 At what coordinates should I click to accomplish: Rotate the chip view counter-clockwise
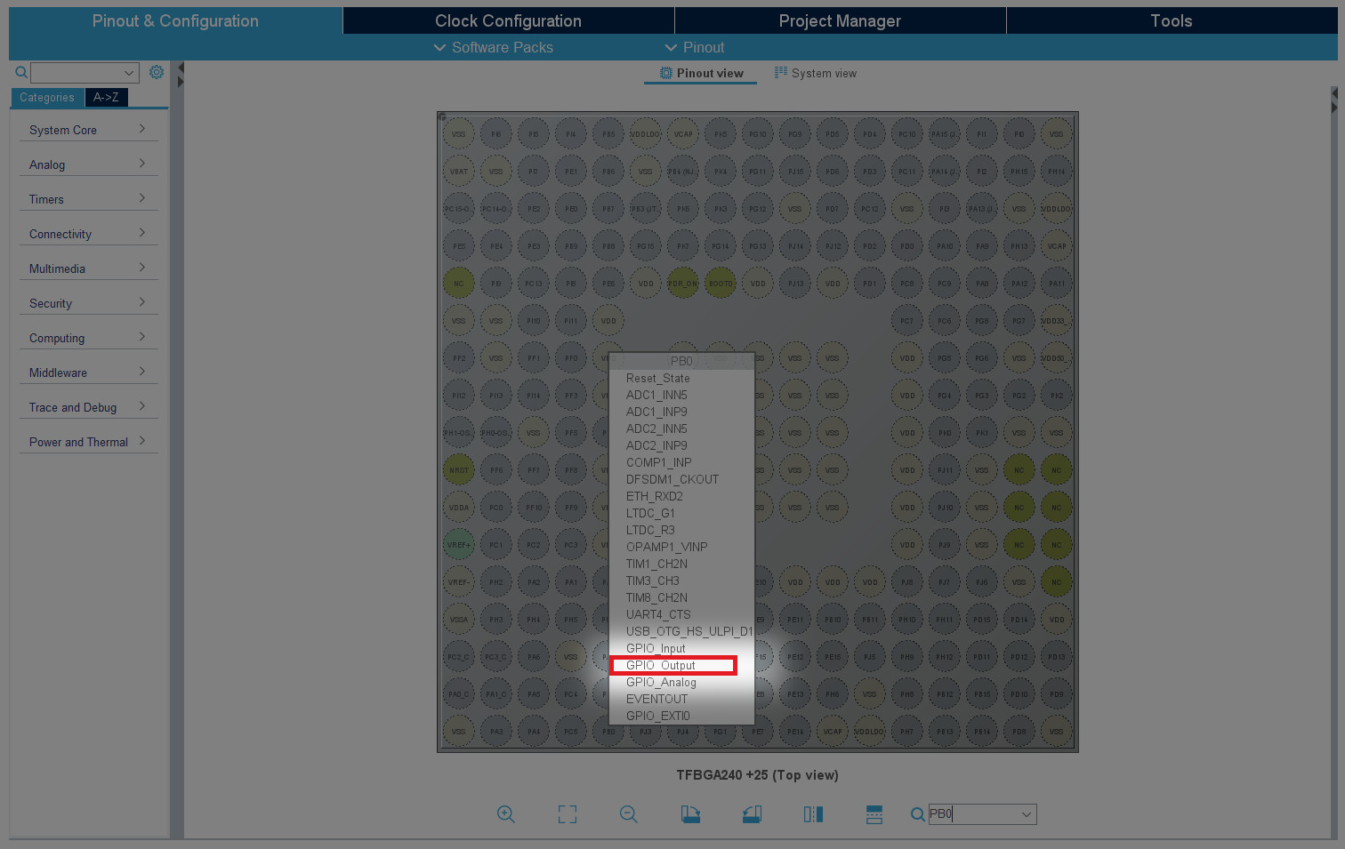752,813
